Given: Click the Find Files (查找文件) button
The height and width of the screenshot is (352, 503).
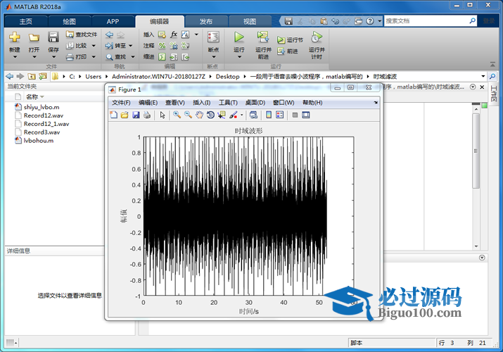Looking at the screenshot, I should [82, 34].
